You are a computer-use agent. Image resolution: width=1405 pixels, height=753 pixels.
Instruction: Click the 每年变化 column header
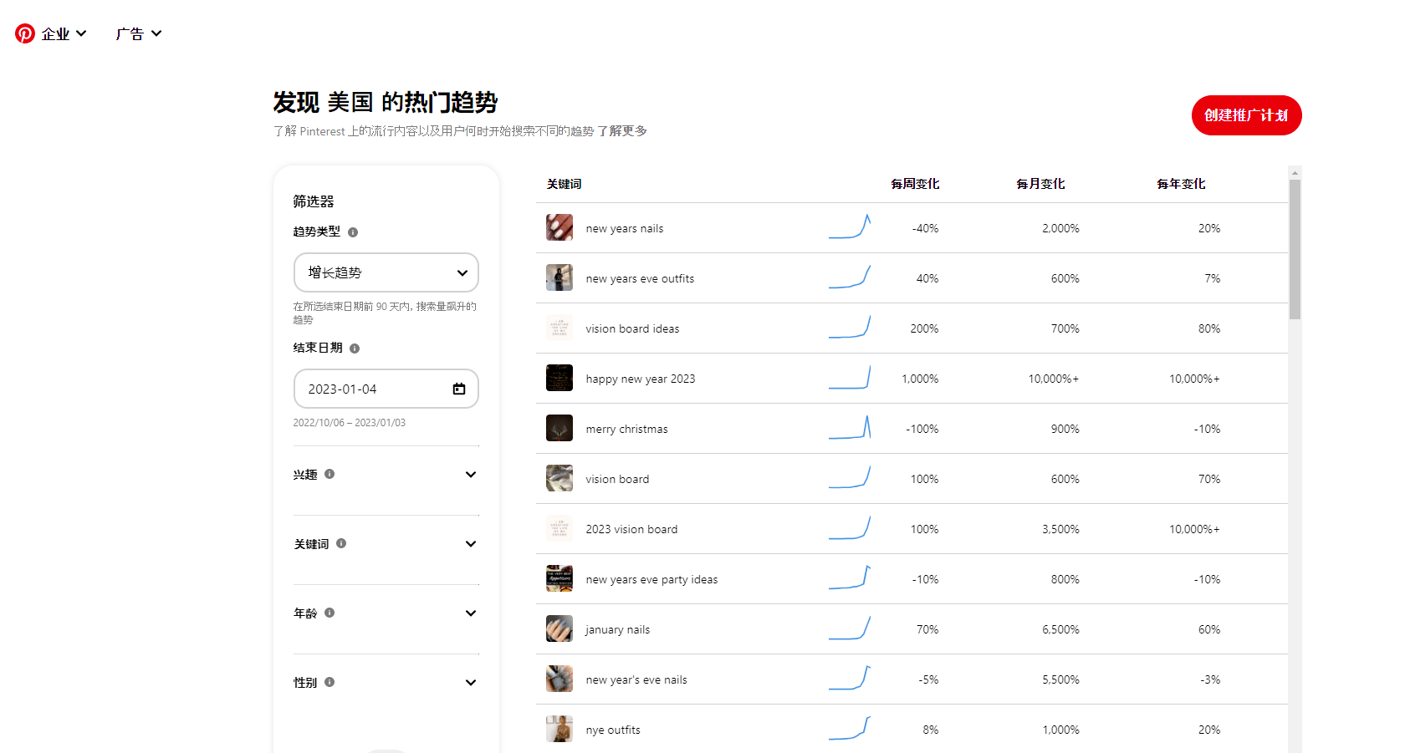(x=1181, y=184)
